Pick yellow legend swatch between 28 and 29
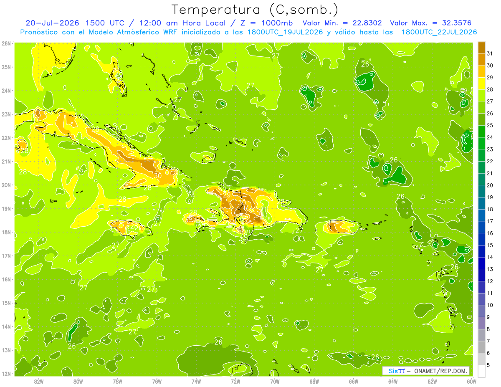Viewport: 501px width, 387px height. click(481, 83)
